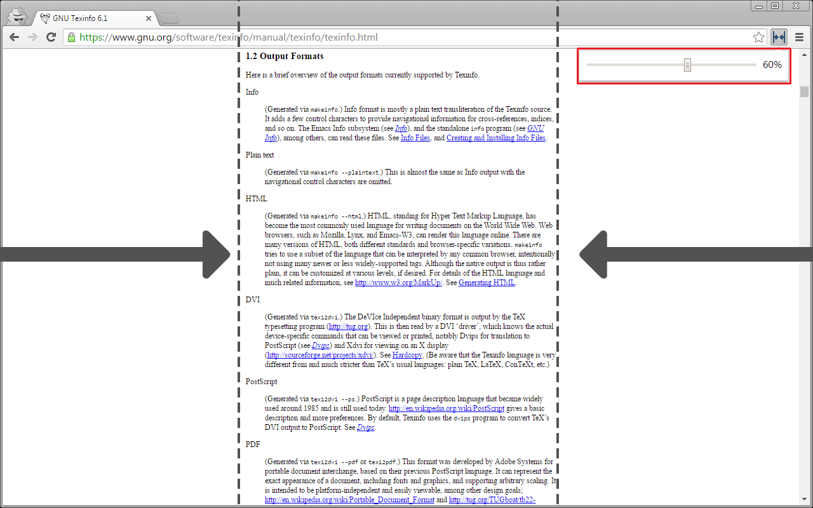
Task: Minimize the Chrome window
Action: coord(758,6)
